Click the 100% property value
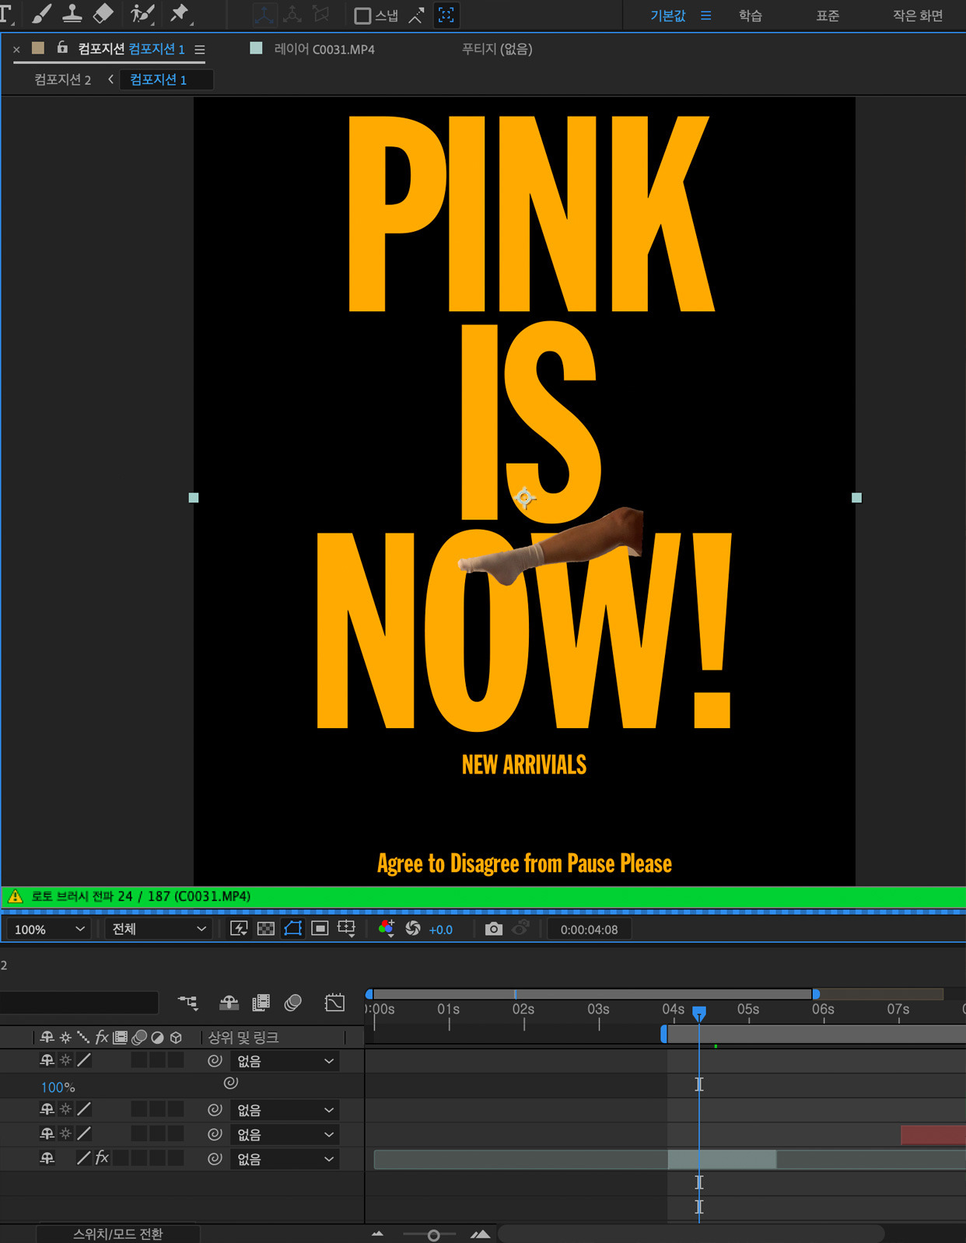 coord(58,1087)
